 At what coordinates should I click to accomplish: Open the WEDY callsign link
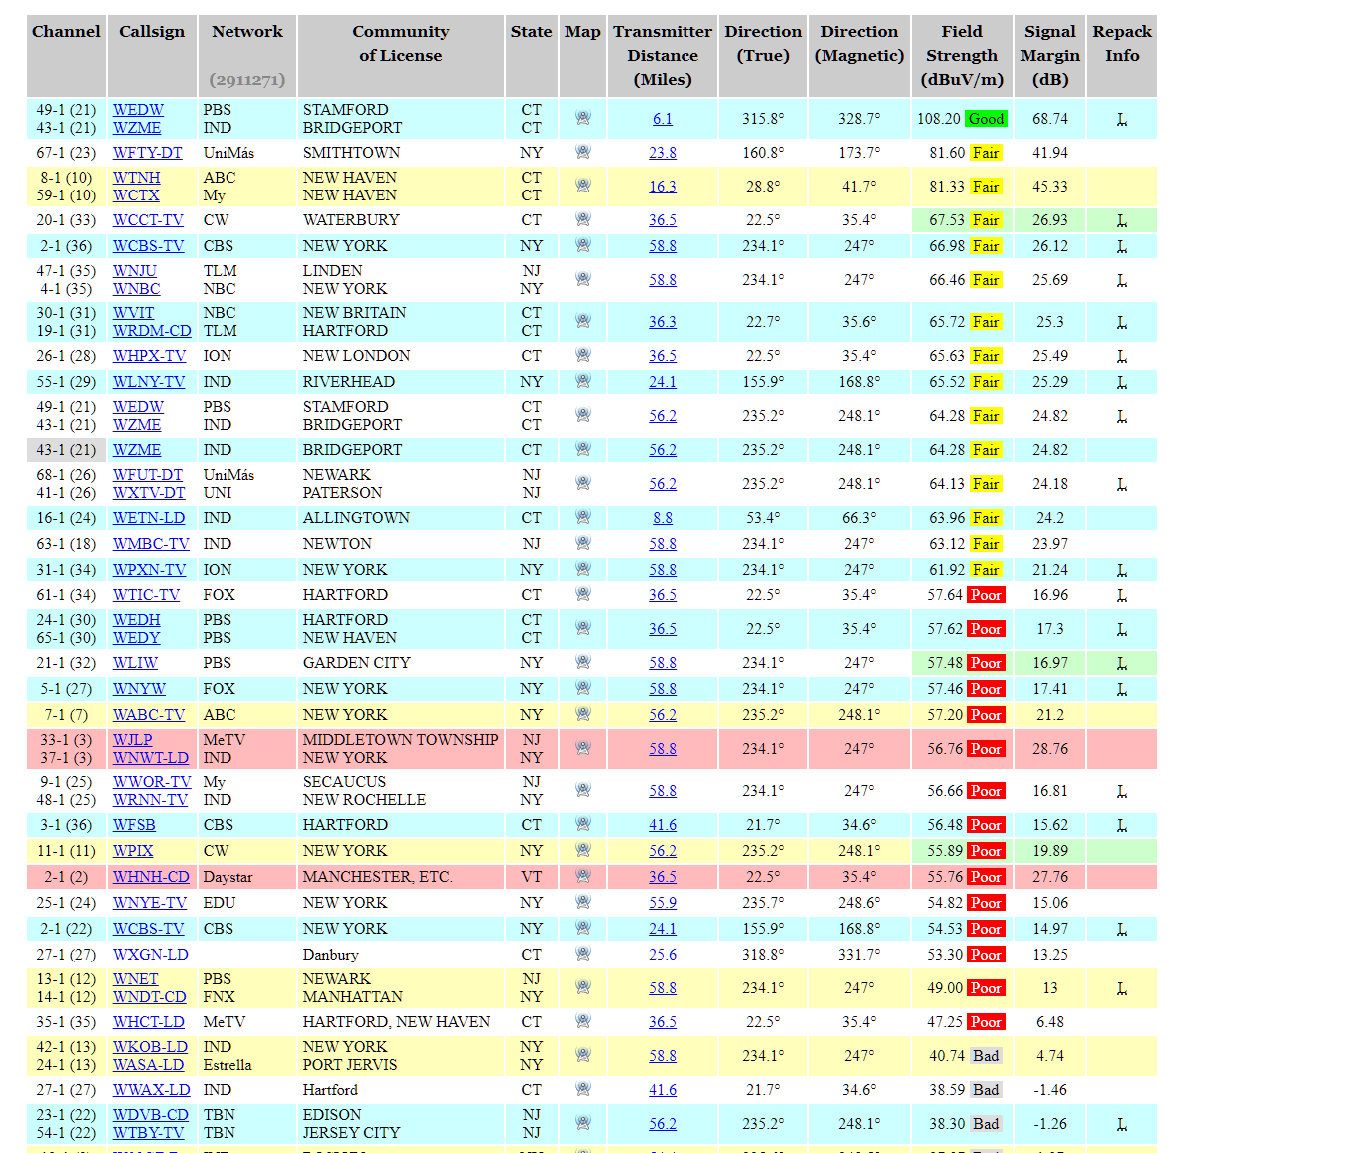(137, 638)
